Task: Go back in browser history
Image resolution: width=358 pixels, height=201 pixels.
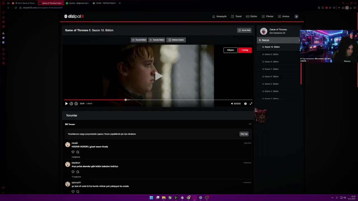Action: (8, 8)
